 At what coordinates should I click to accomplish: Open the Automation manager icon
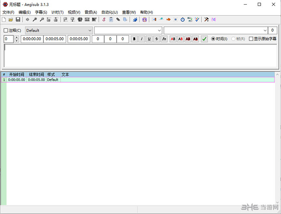(x=135, y=19)
